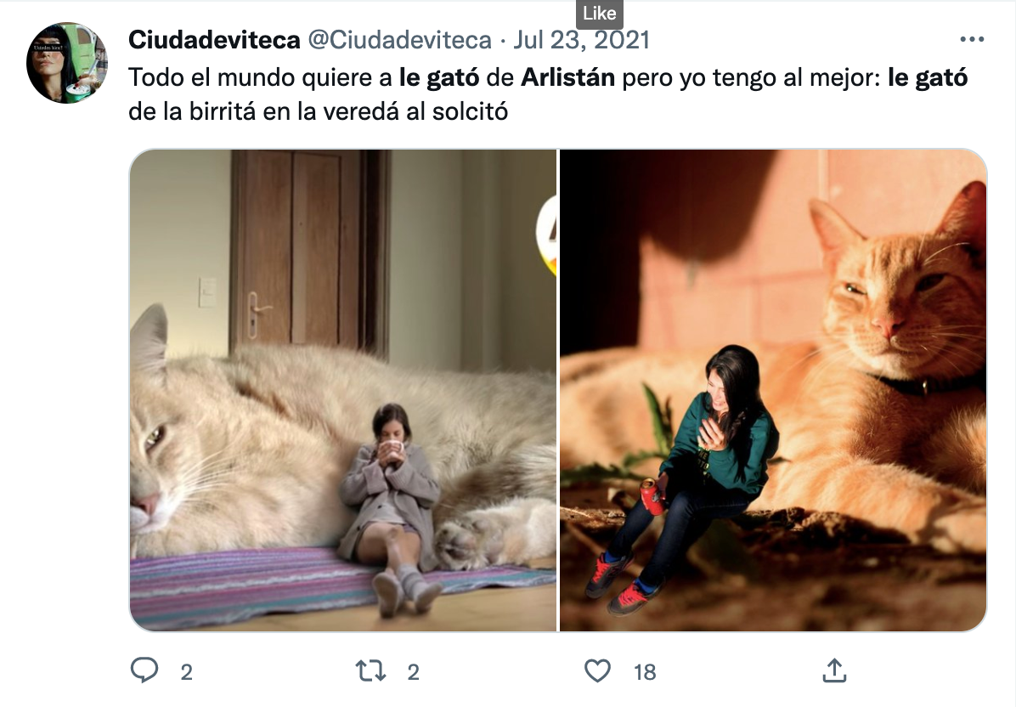This screenshot has height=707, width=1016.
Task: Open the Arlistán giant cat image
Action: [343, 390]
